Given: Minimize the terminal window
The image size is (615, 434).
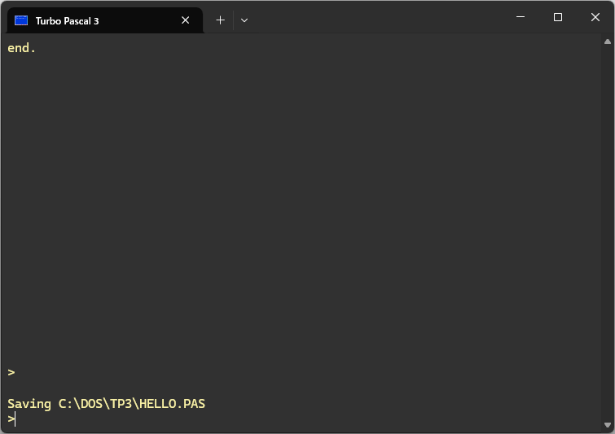Looking at the screenshot, I should [521, 17].
